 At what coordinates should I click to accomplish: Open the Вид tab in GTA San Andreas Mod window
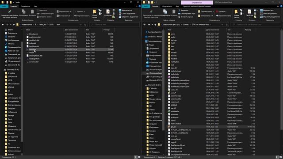[177, 6]
